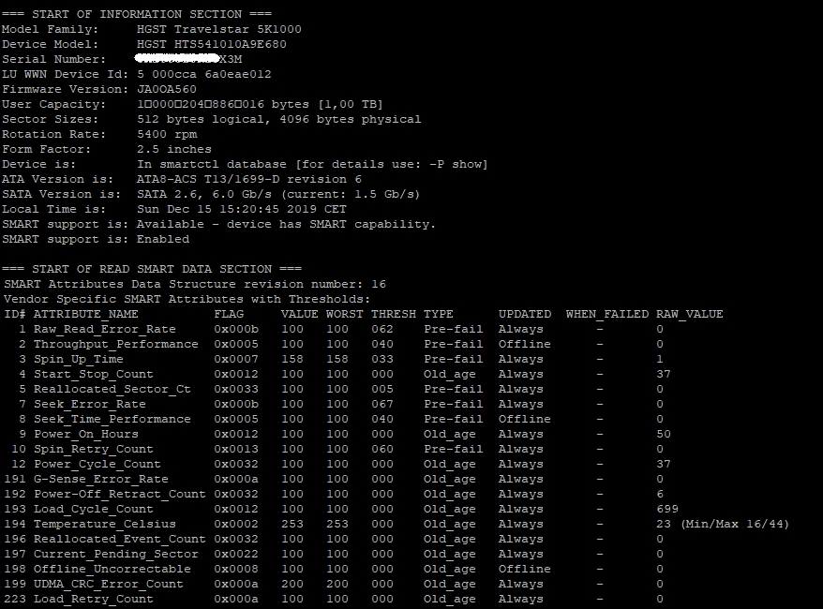The image size is (823, 609).
Task: Click the 'HGST Travelstar 5K1000' model family text
Action: 218,29
